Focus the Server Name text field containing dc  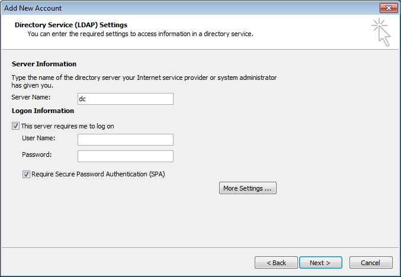126,99
